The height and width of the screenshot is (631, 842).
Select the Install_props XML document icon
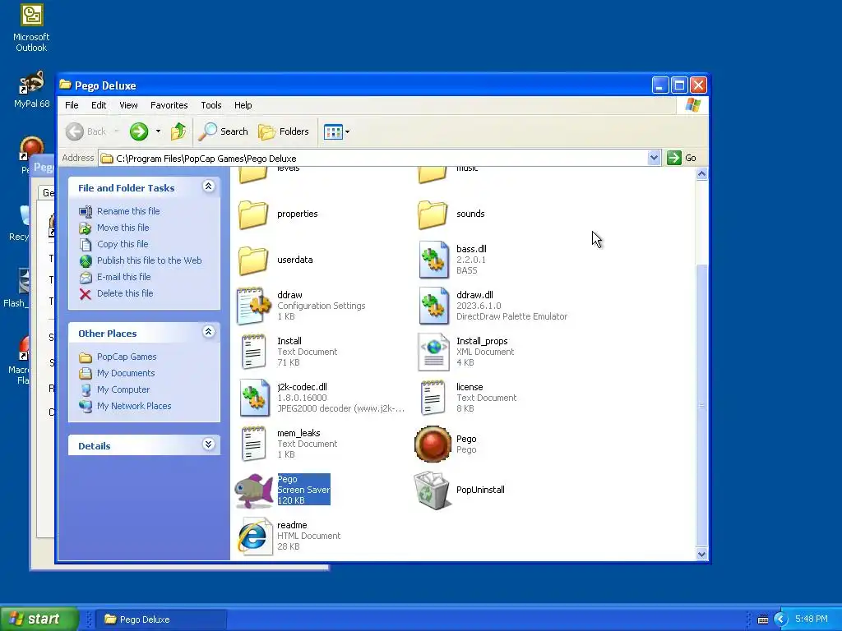(x=433, y=352)
